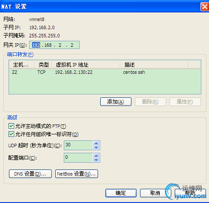Image resolution: width=209 pixels, height=203 pixels.
Task: Close the NAT 设置 dialog
Action: coord(205,6)
